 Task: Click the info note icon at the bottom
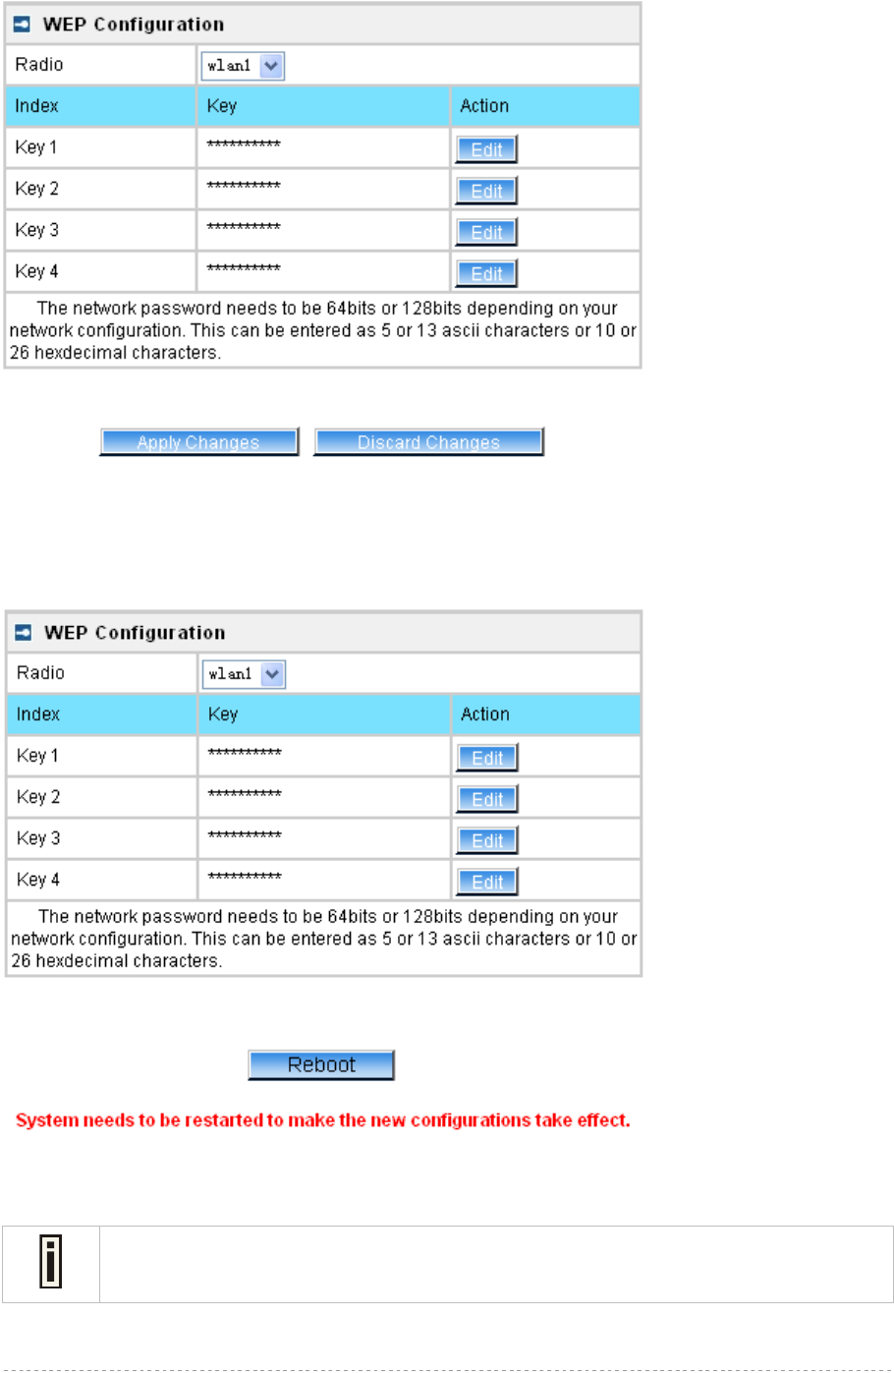[50, 1262]
